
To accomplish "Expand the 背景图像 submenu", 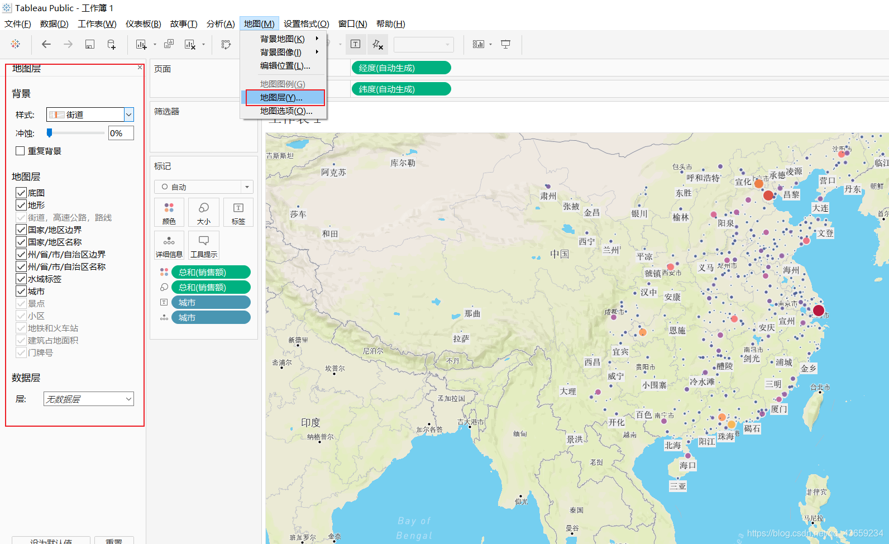I will [x=283, y=52].
